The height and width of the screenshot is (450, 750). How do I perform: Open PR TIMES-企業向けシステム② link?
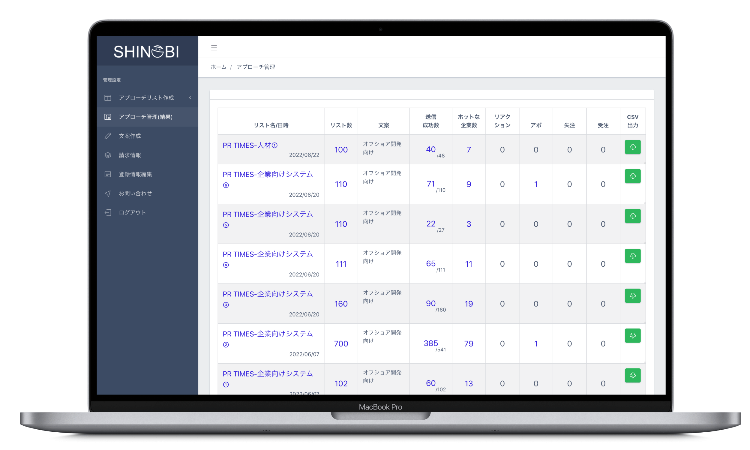coord(267,339)
